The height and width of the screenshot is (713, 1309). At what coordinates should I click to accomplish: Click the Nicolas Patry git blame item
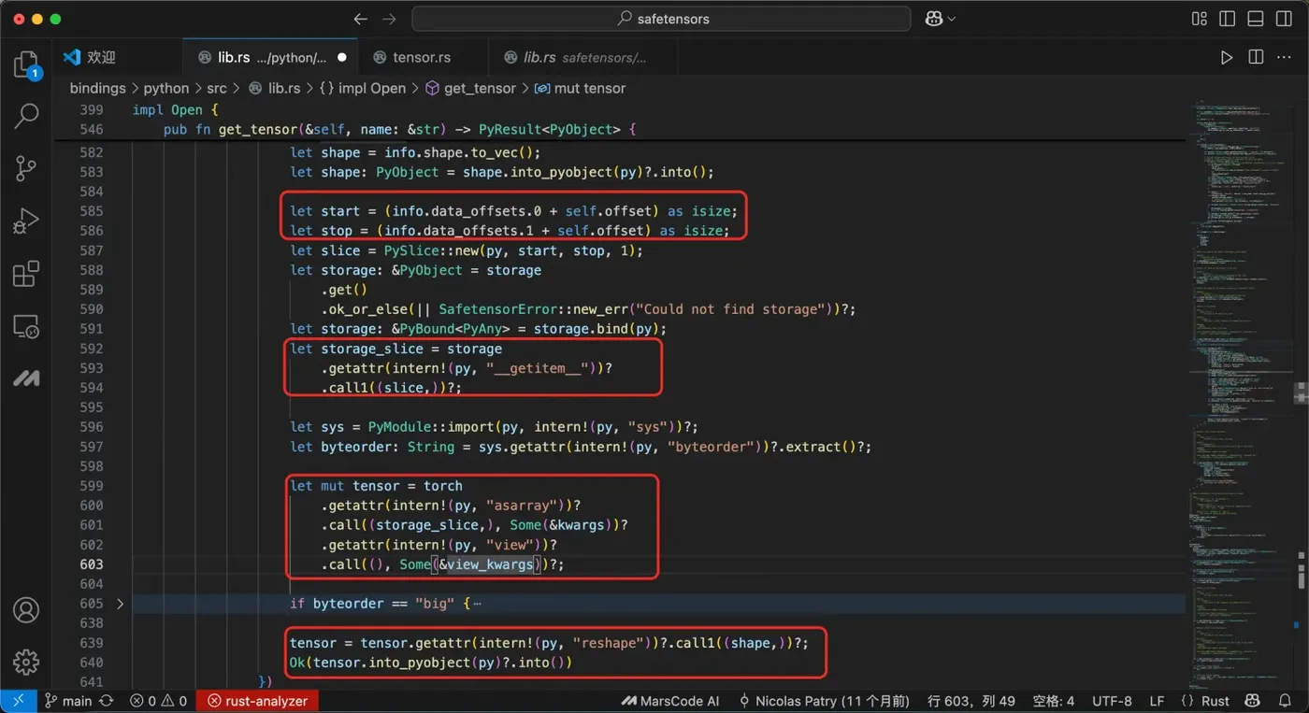click(824, 701)
